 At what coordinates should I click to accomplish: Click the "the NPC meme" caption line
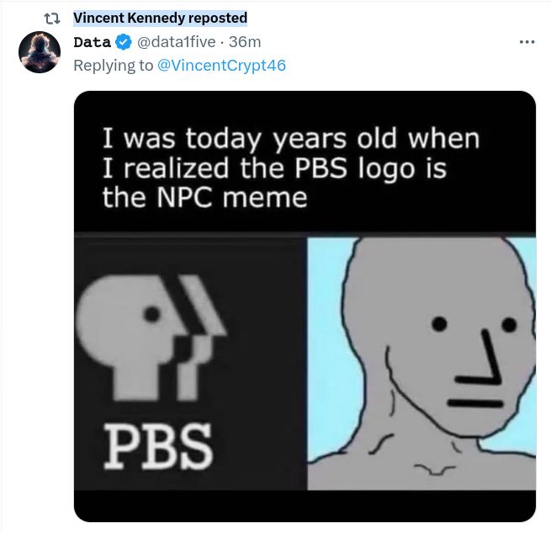(204, 198)
